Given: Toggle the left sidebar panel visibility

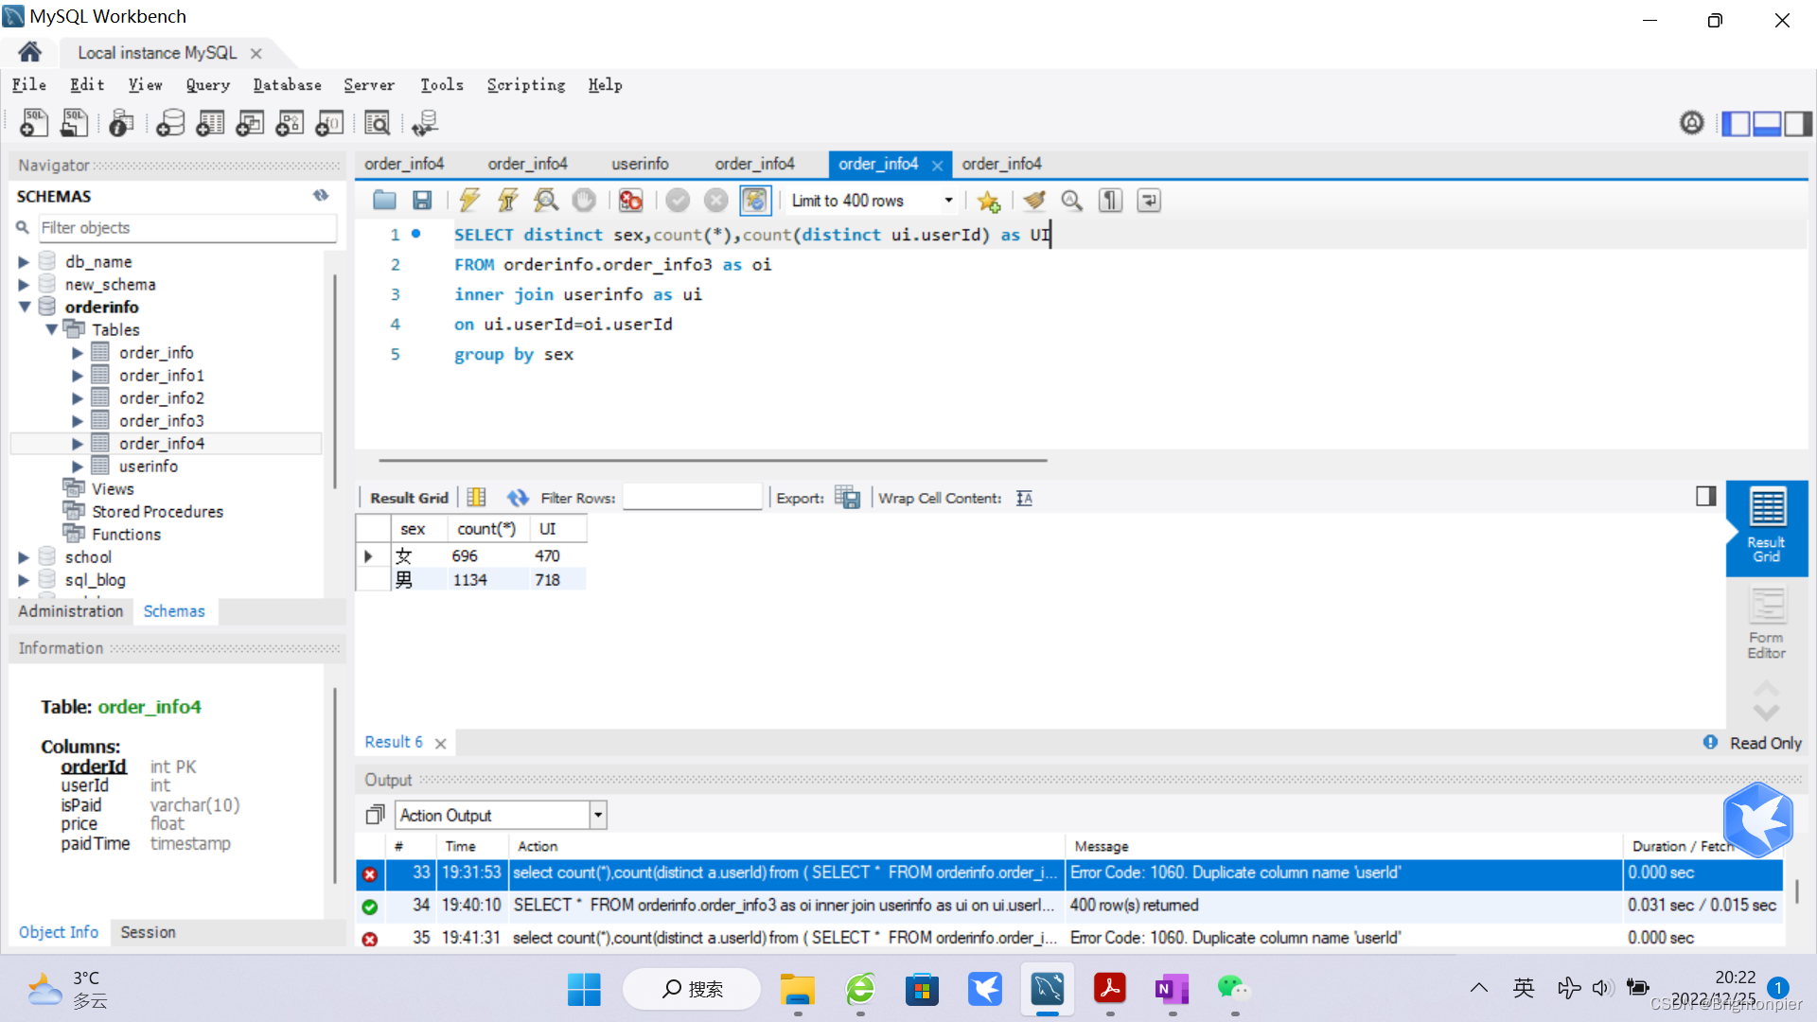Looking at the screenshot, I should point(1735,123).
